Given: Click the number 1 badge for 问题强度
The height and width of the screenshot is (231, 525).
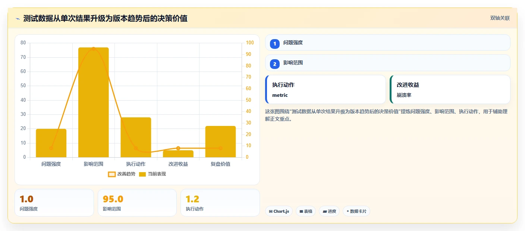Looking at the screenshot, I should click(275, 44).
